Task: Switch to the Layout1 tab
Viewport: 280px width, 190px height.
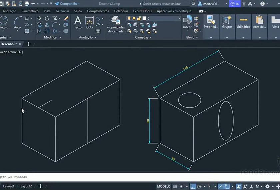Action: click(9, 186)
